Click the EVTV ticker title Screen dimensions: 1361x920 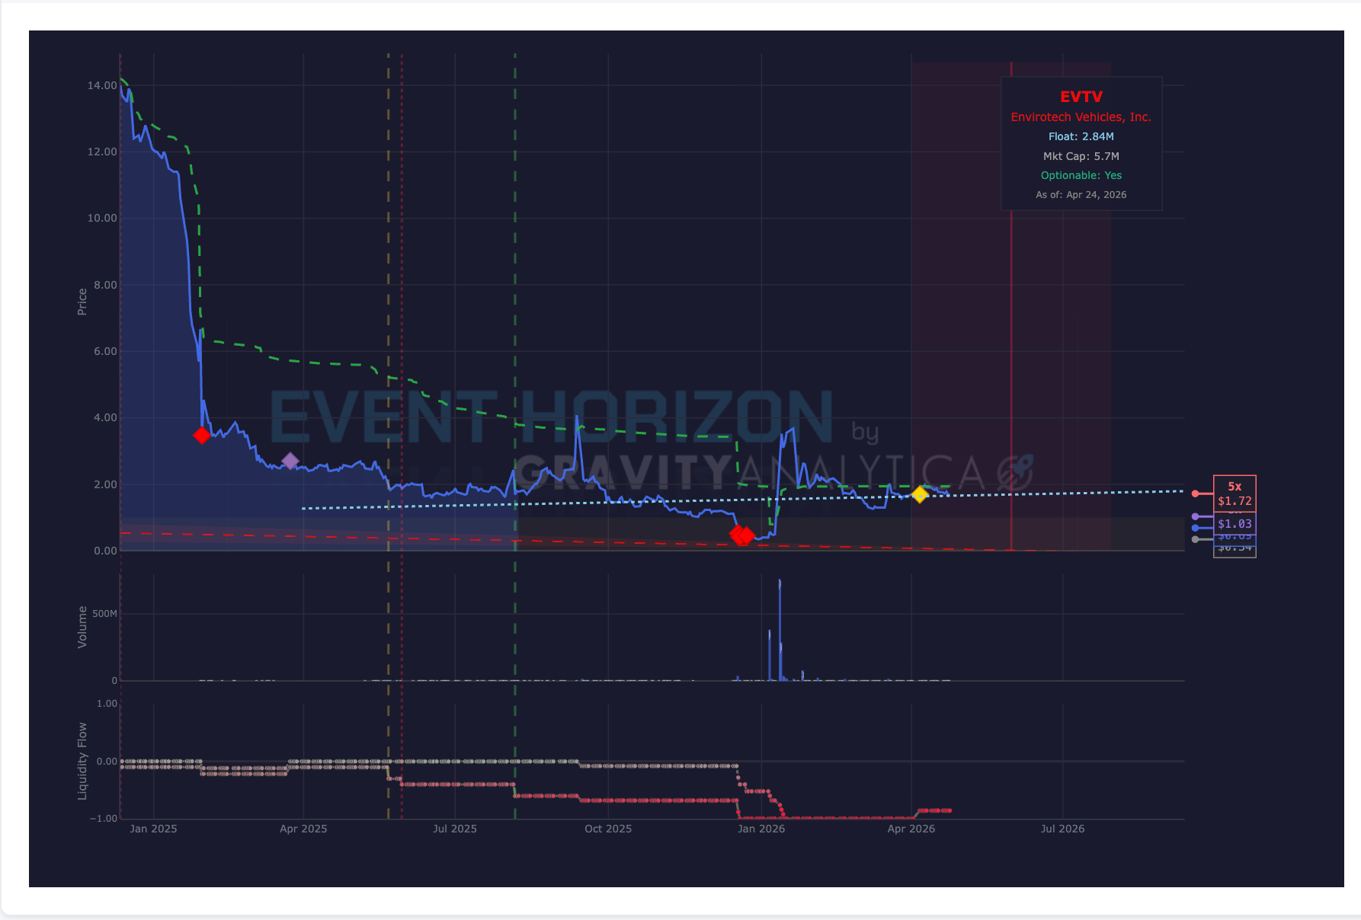(1081, 97)
